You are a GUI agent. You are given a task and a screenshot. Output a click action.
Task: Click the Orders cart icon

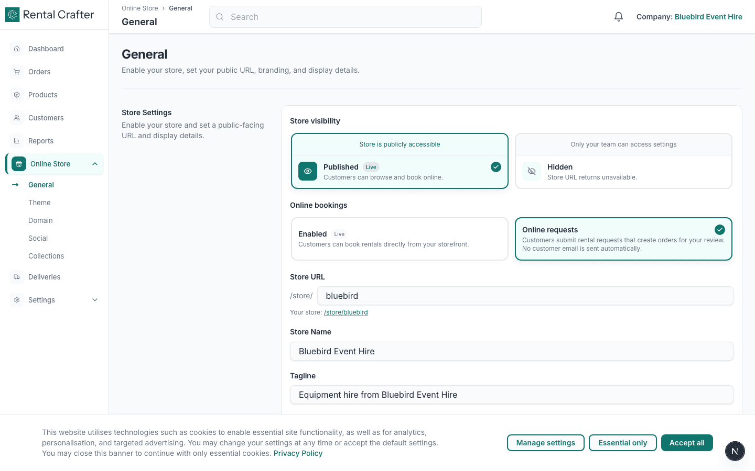(17, 72)
